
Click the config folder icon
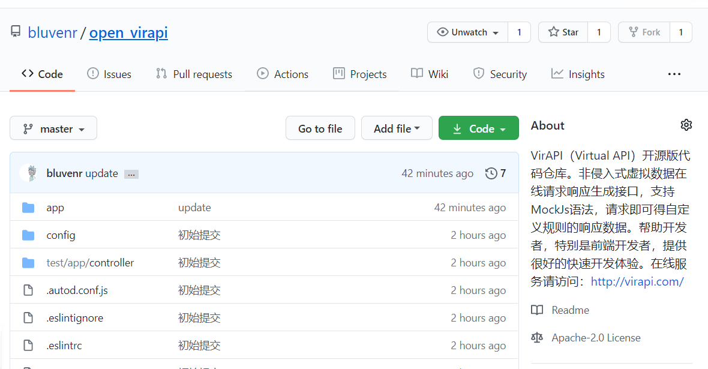pyautogui.click(x=28, y=235)
